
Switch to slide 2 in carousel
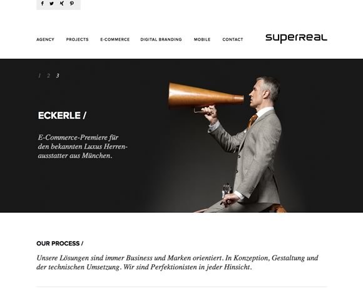48,76
